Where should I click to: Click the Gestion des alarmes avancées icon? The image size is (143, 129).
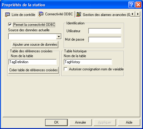coord(79,14)
